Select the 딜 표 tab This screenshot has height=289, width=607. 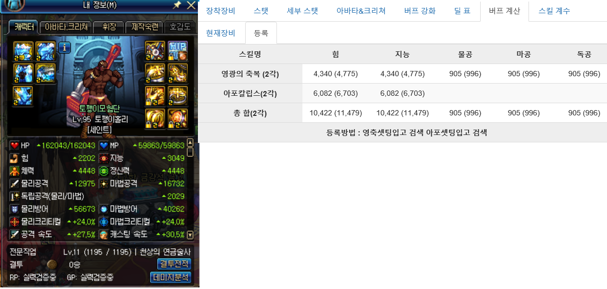(x=462, y=11)
